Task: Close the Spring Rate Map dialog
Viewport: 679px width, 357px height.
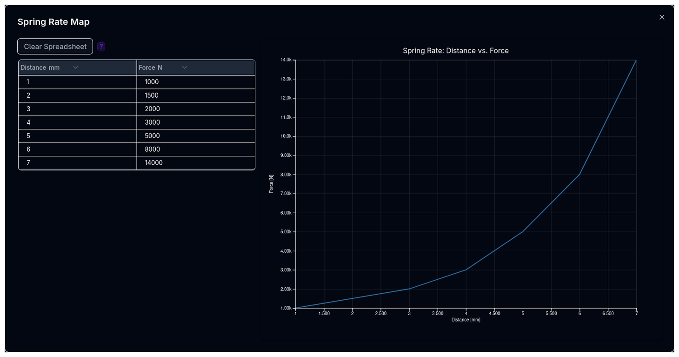Action: click(x=662, y=17)
